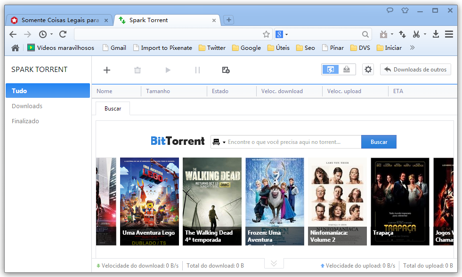The height and width of the screenshot is (277, 462).
Task: Click the Downloads de outros button
Action: coord(415,70)
